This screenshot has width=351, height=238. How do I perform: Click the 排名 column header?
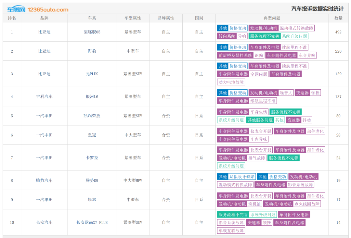point(12,18)
